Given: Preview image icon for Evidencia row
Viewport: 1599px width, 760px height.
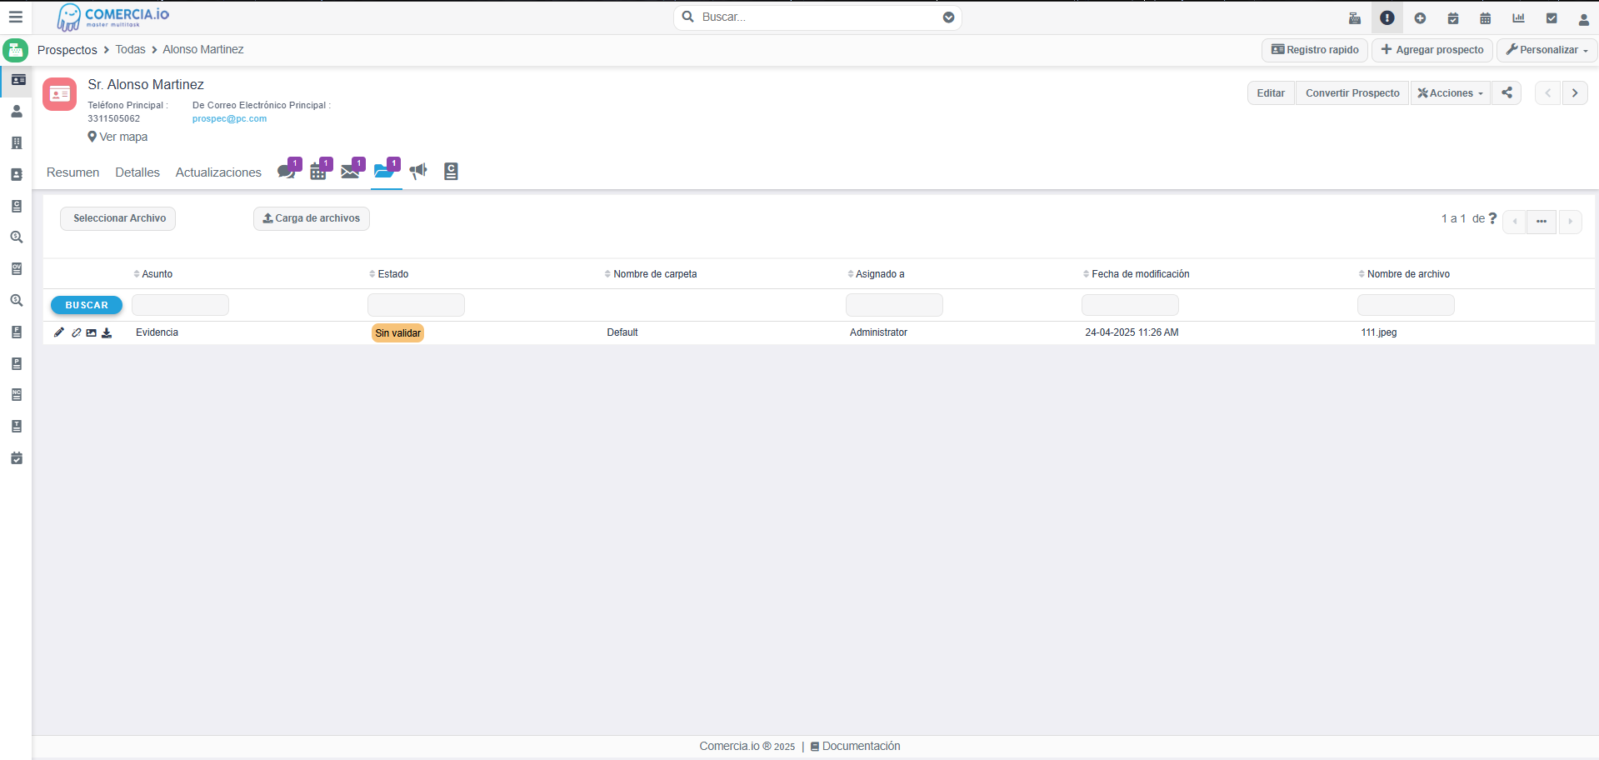Looking at the screenshot, I should [x=91, y=332].
